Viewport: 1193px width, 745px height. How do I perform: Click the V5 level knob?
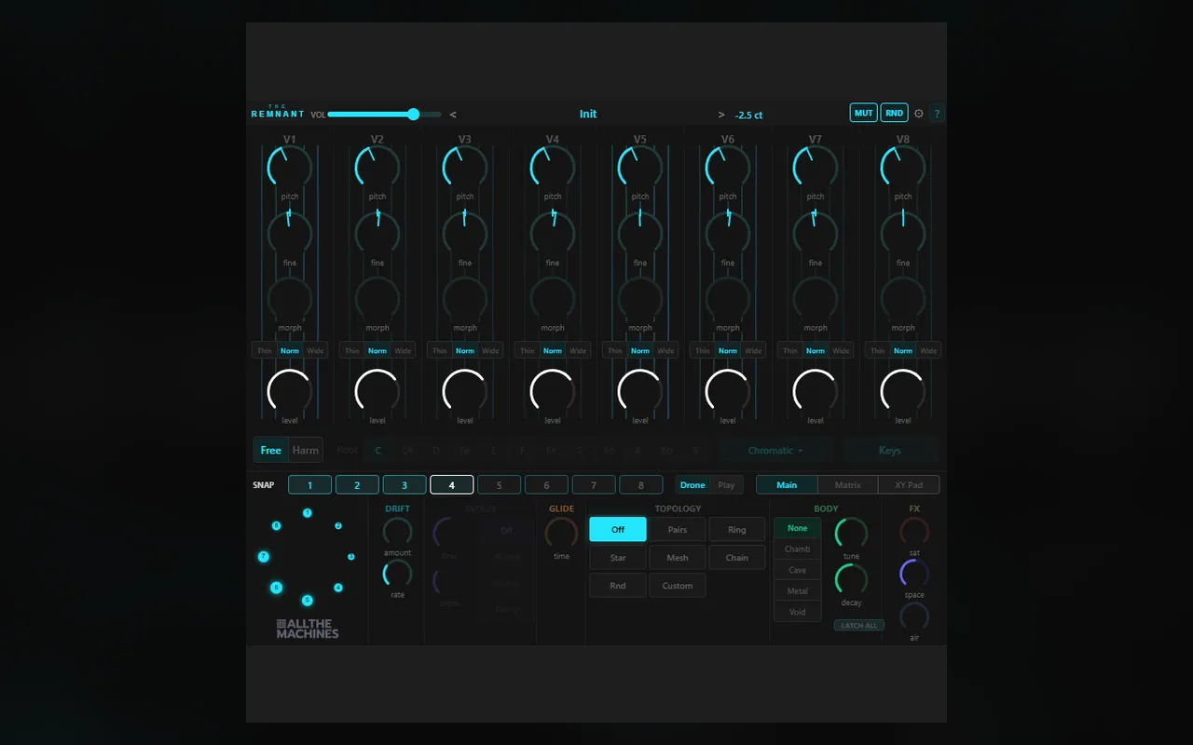pyautogui.click(x=640, y=391)
